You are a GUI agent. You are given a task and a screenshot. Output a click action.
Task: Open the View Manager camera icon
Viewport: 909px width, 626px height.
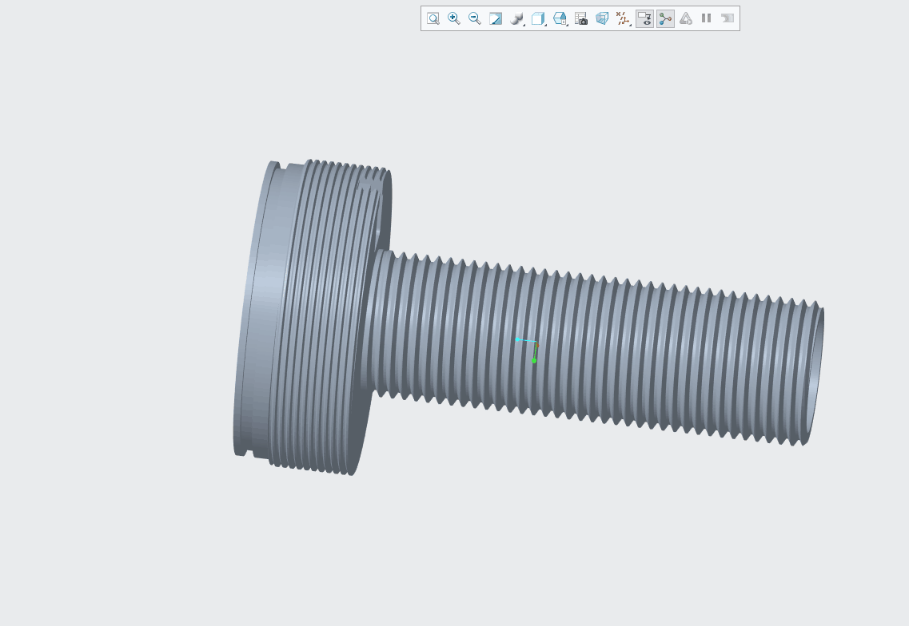tap(581, 18)
